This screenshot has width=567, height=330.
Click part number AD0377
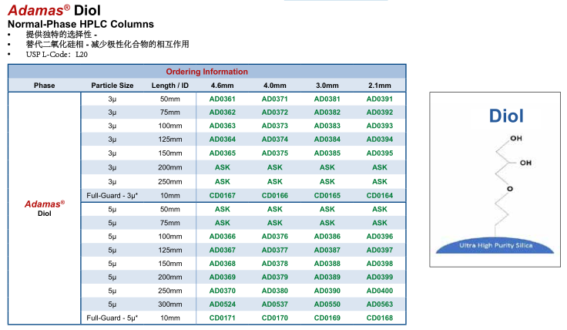[274, 250]
